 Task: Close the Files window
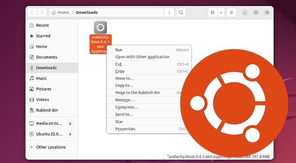click(267, 13)
